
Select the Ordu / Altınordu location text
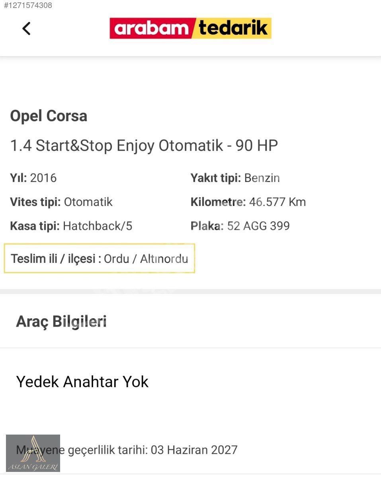pos(146,259)
